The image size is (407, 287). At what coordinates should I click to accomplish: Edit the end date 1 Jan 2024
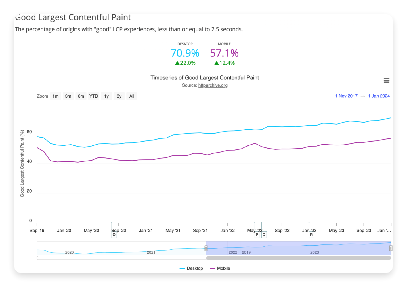tap(379, 96)
